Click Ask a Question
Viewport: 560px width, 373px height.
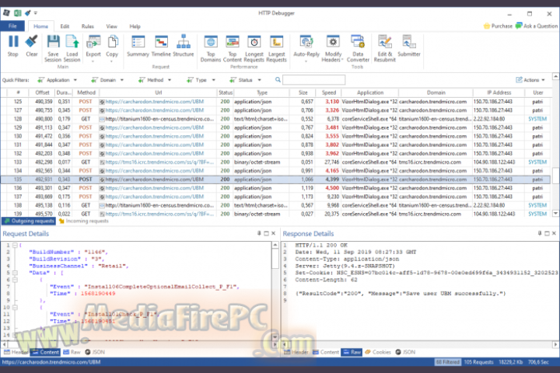537,26
